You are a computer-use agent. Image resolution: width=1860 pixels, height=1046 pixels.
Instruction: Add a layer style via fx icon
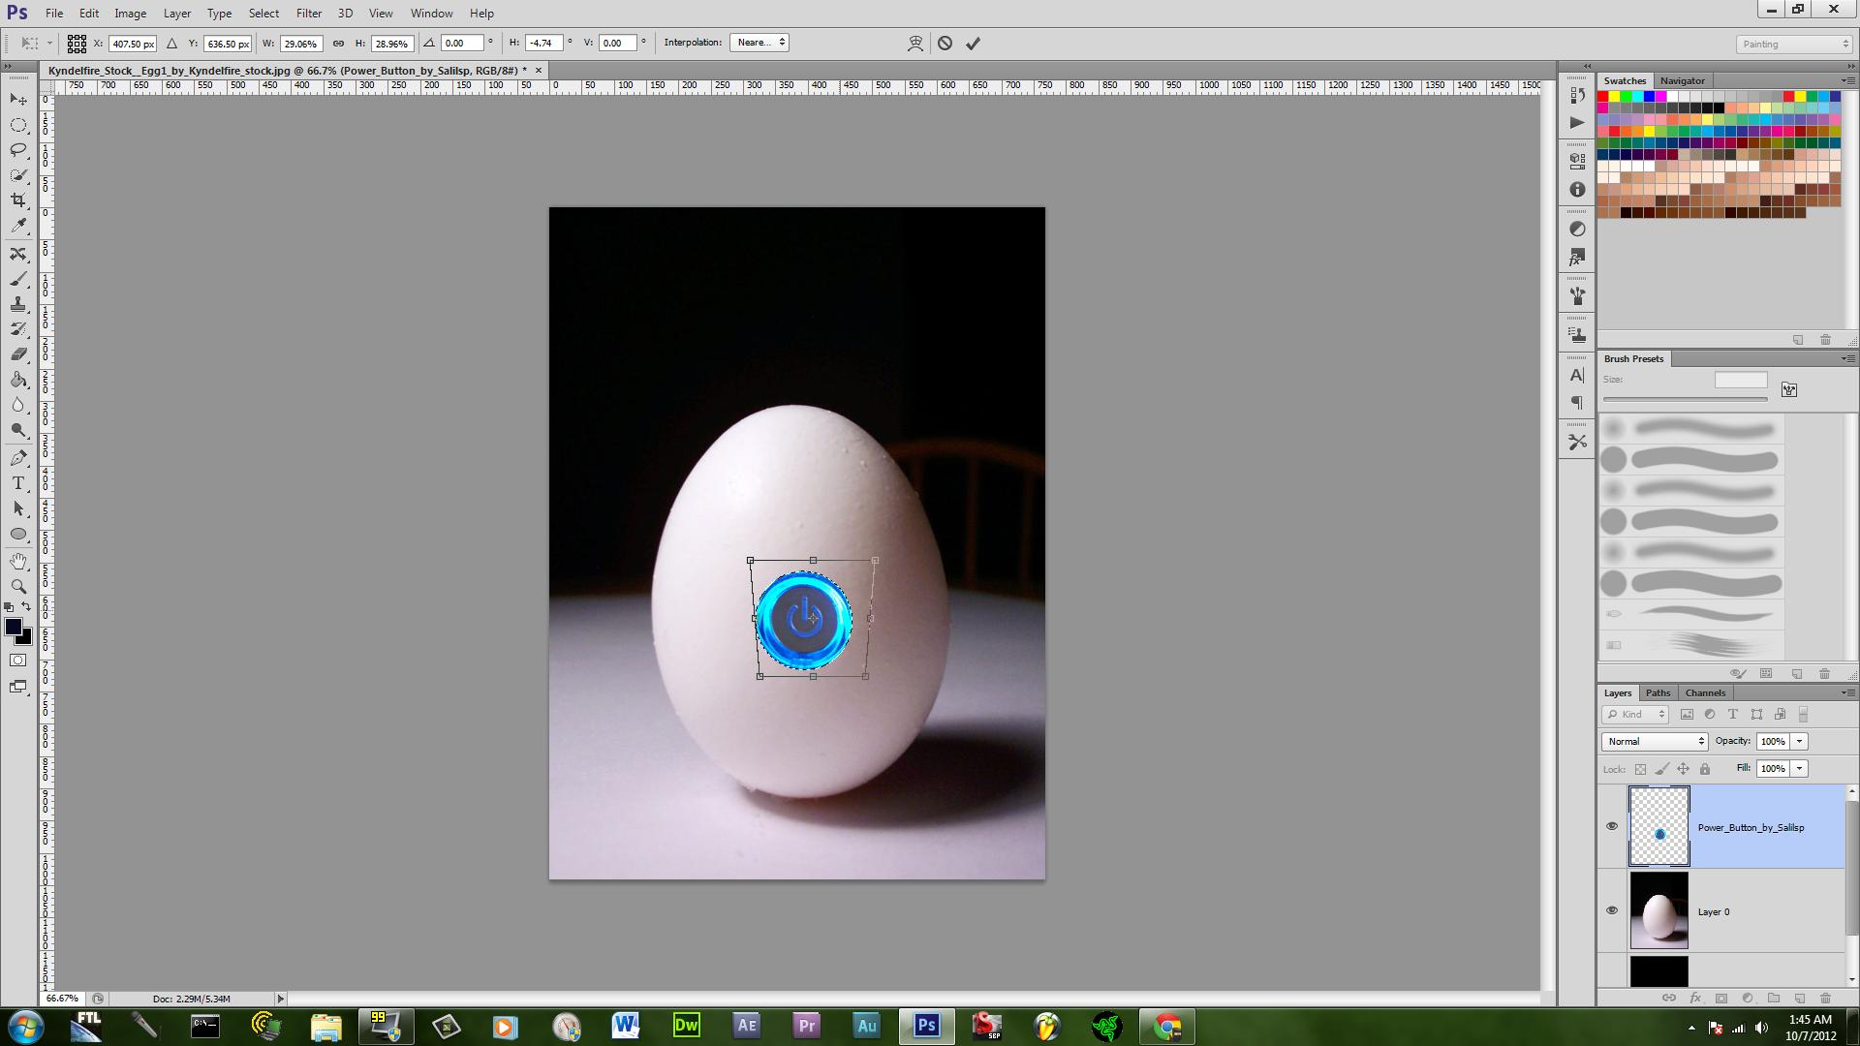pyautogui.click(x=1695, y=998)
